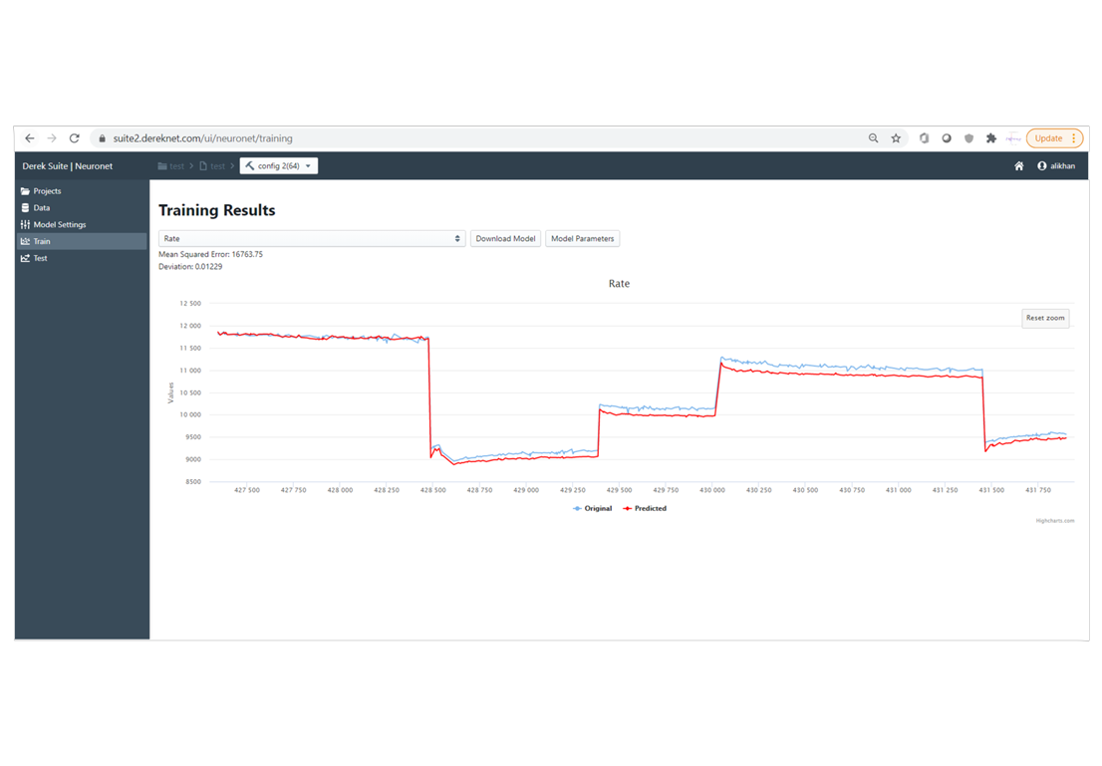Toggle the Original series in chart legend
1102x766 pixels.
(x=593, y=508)
